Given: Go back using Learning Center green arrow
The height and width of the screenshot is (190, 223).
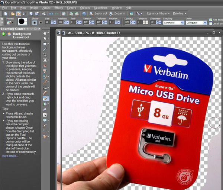Looking at the screenshot, I should (x=4, y=34).
